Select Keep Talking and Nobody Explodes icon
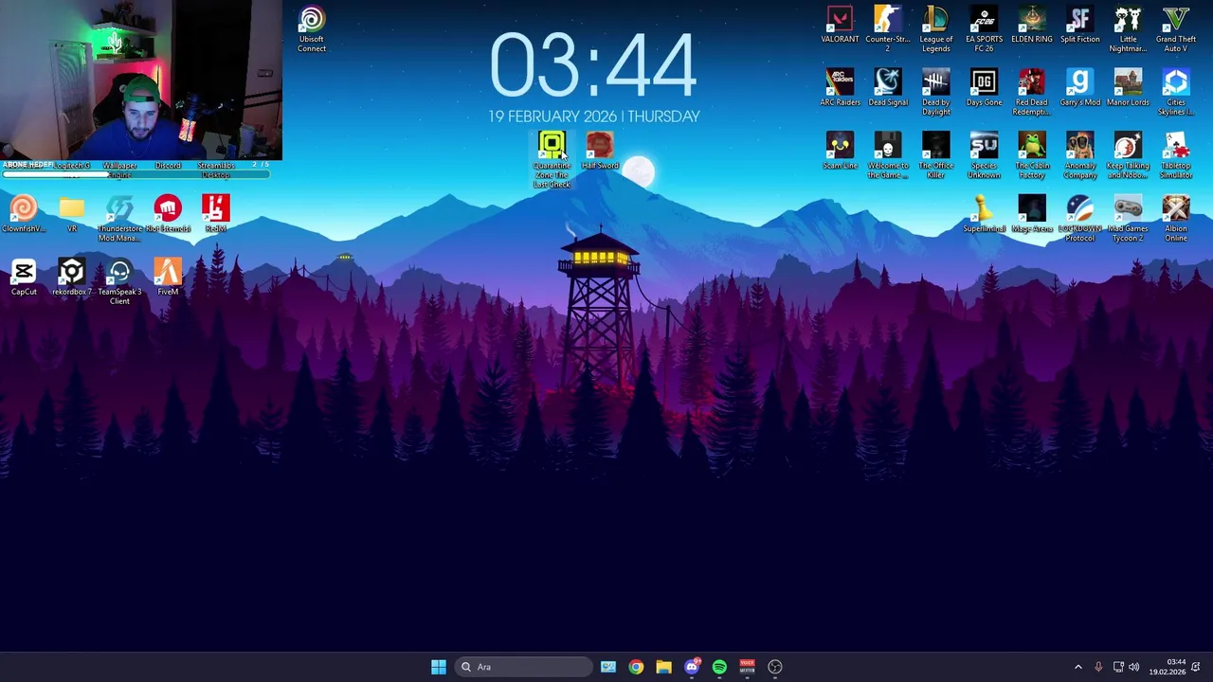 pos(1128,155)
